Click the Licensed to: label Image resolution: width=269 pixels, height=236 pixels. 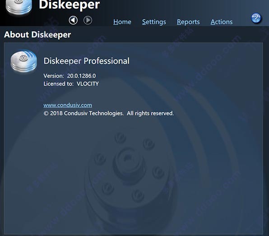pos(59,83)
